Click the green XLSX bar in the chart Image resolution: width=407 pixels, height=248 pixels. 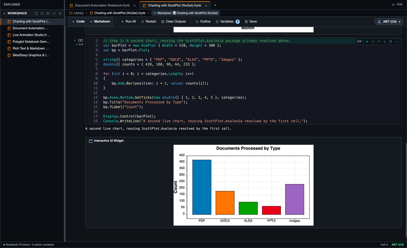[248, 208]
